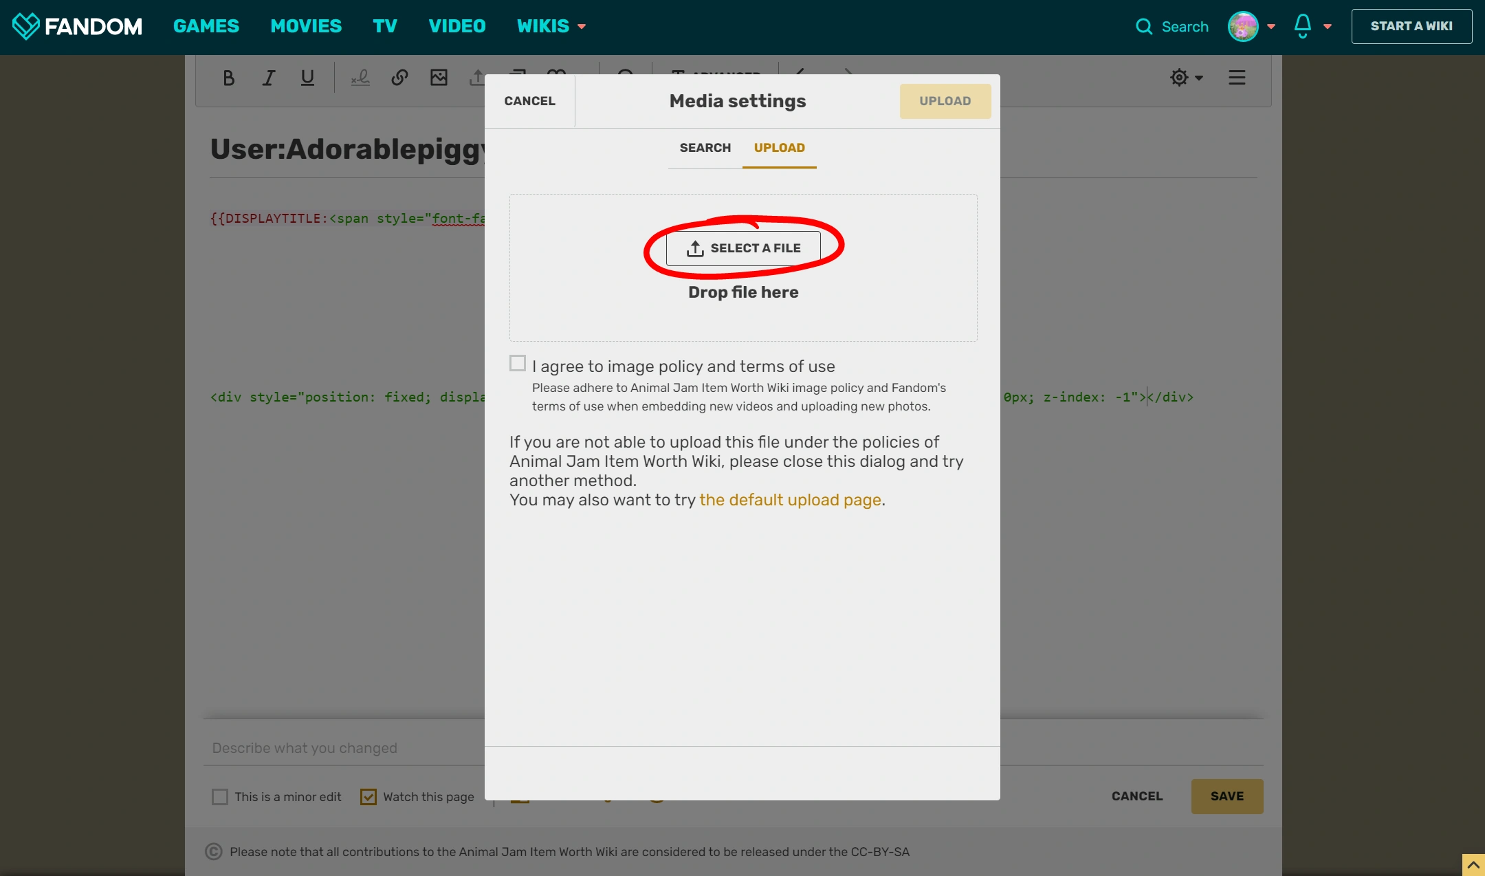Open the default upload page link

click(x=790, y=500)
